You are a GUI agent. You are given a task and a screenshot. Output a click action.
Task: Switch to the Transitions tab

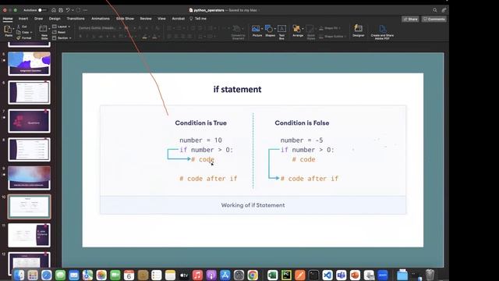(76, 19)
